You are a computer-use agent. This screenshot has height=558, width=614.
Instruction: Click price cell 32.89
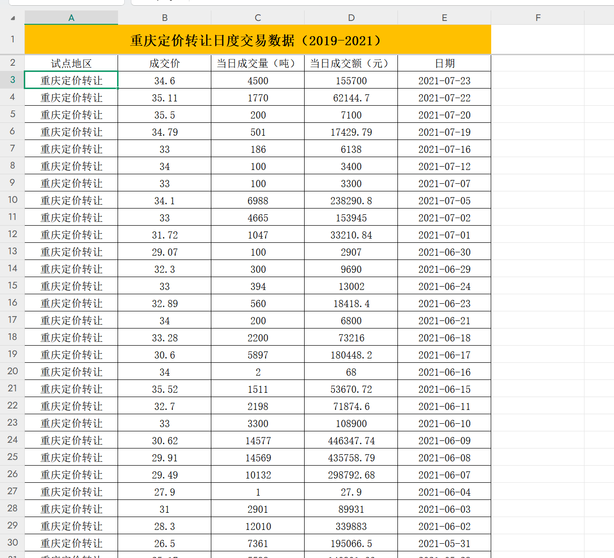[165, 303]
